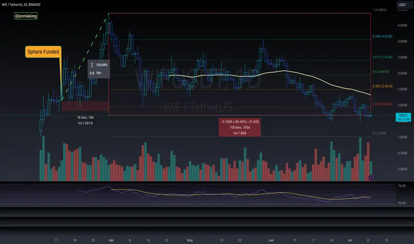Click the 22 date on time axis
The width and height of the screenshot is (414, 244).
pyautogui.click(x=166, y=240)
